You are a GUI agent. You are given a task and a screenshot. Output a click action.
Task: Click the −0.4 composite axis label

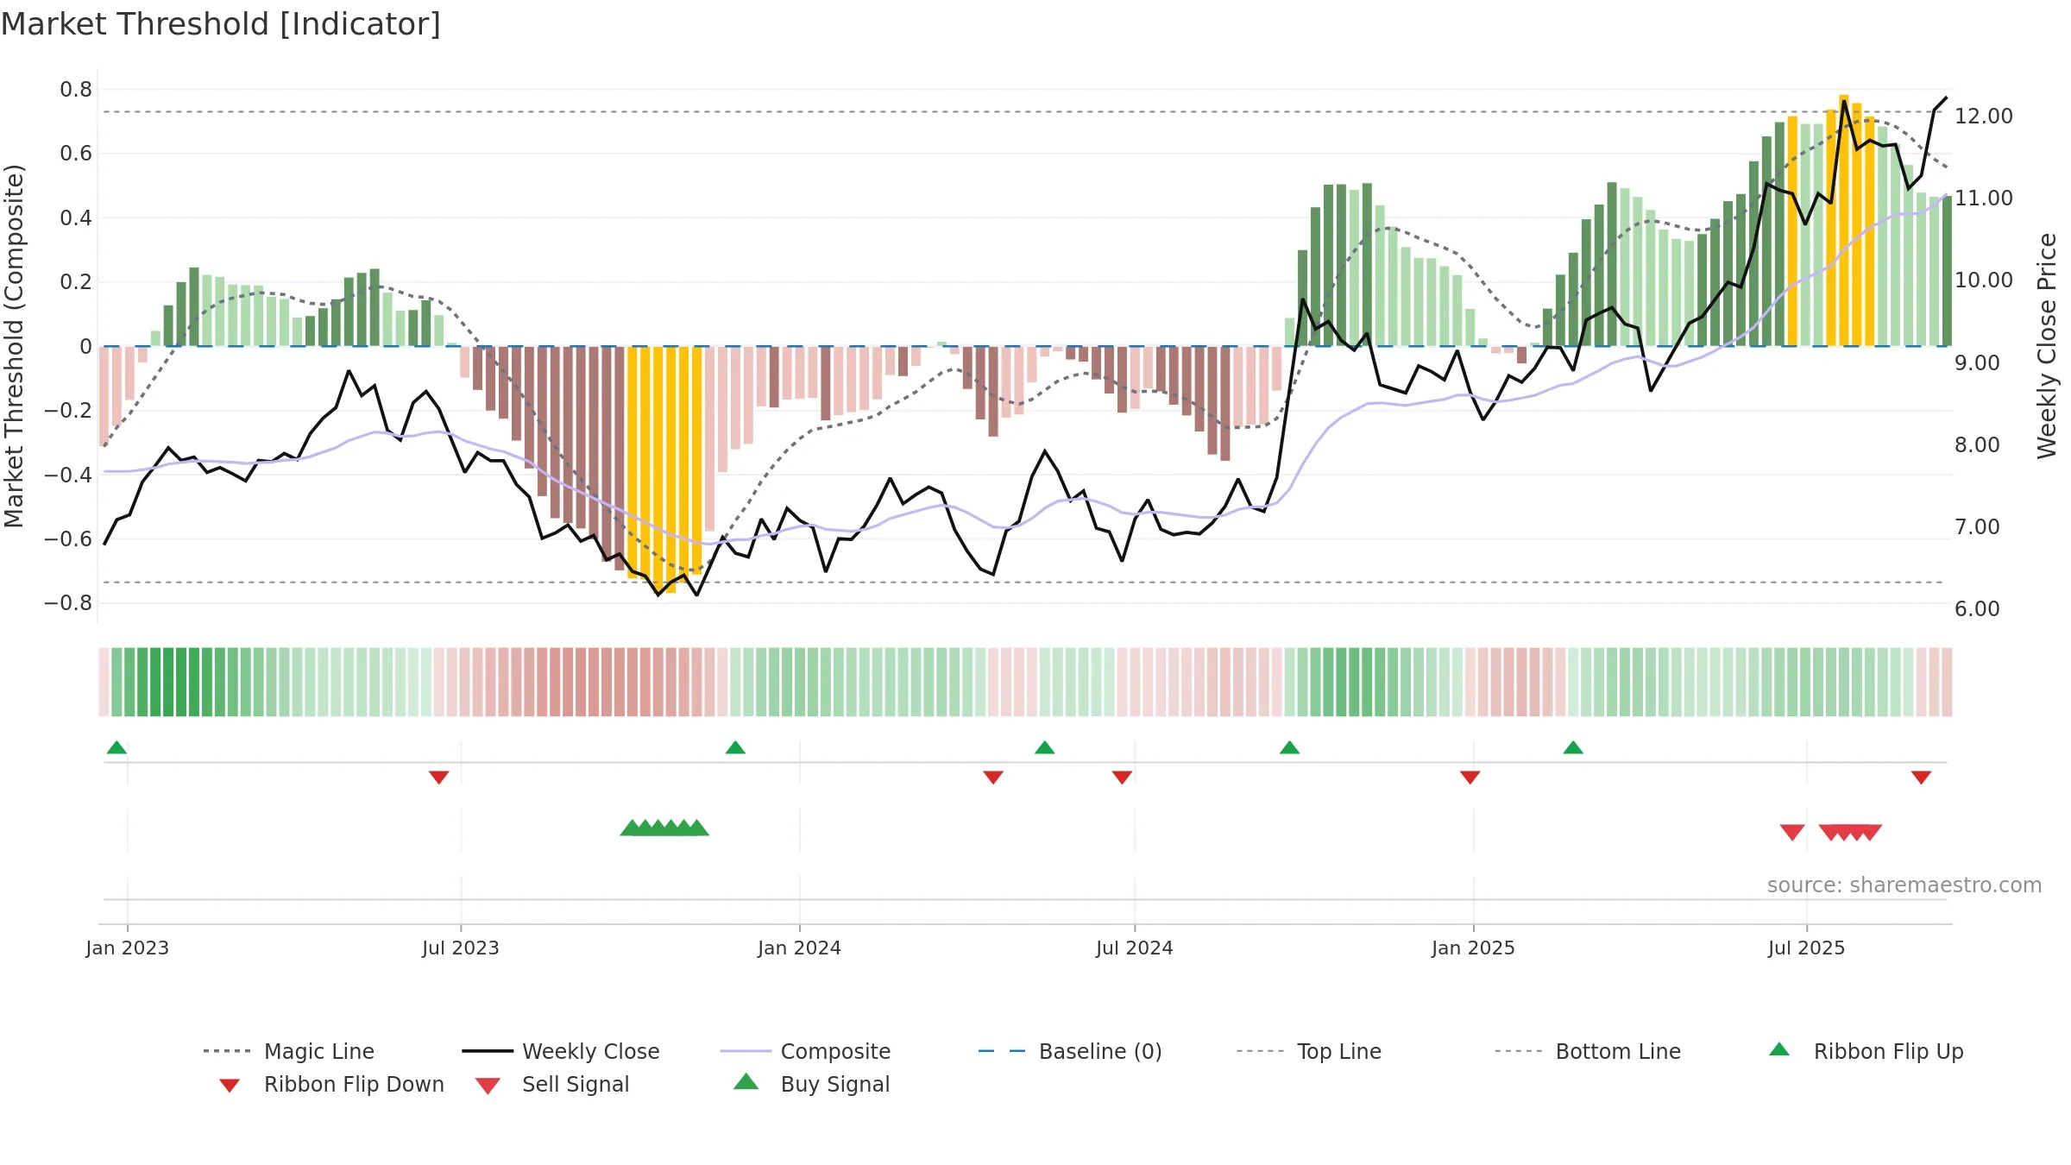[68, 475]
